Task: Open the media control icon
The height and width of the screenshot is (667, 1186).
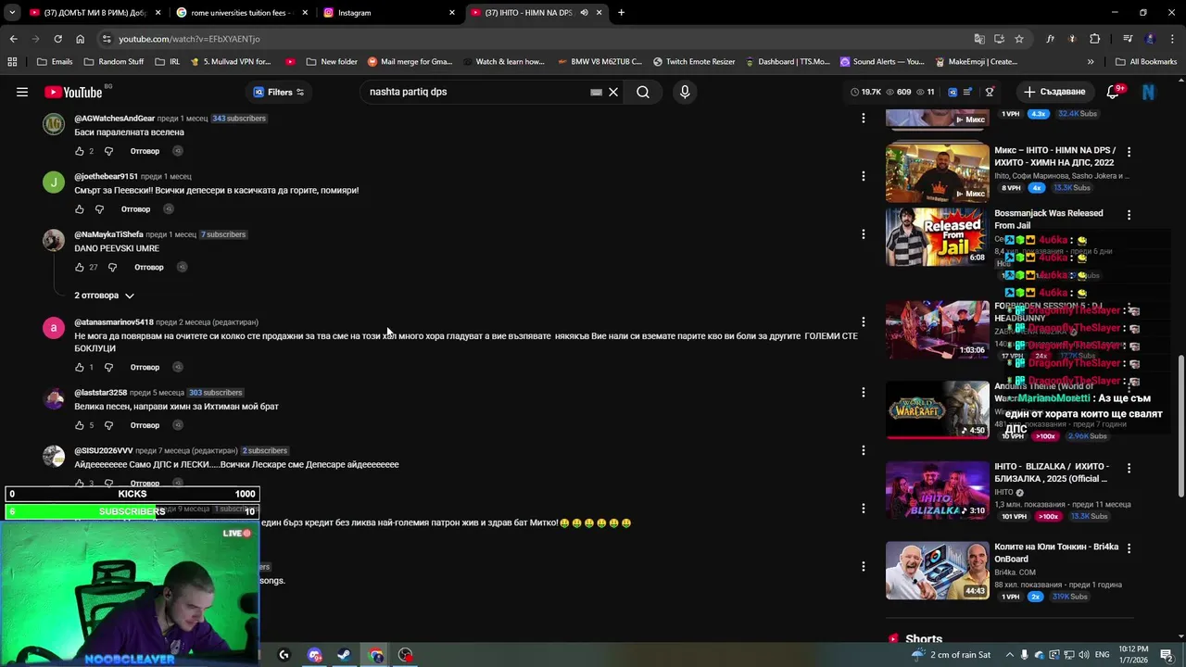Action: (1128, 39)
